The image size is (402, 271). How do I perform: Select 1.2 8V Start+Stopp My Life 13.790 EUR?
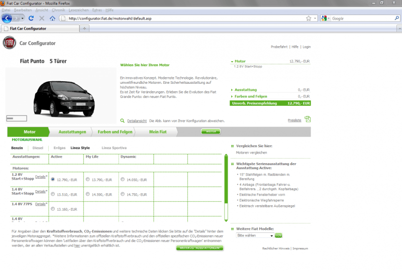pyautogui.click(x=87, y=179)
